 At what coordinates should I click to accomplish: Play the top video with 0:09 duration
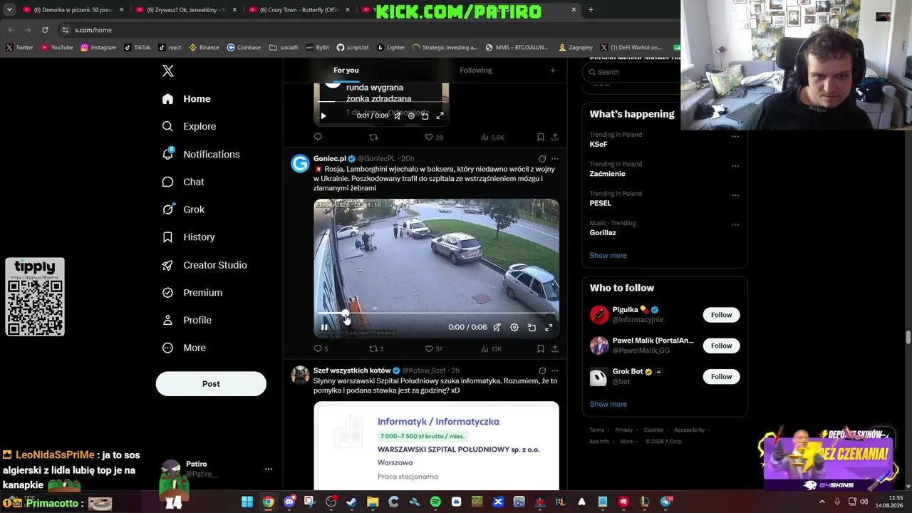(x=323, y=115)
